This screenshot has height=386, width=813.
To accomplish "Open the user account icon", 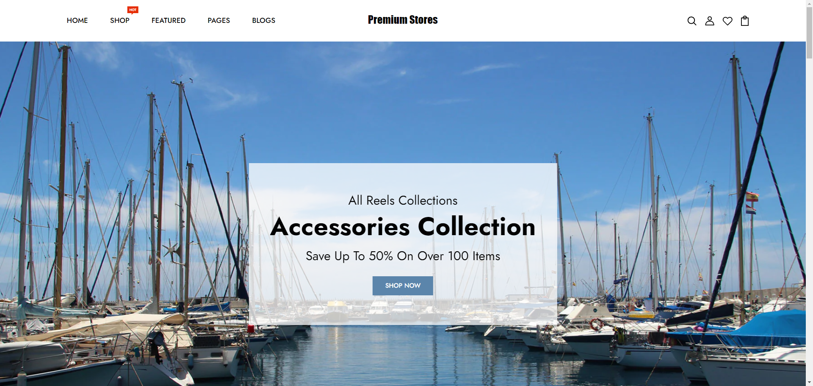I will coord(710,21).
